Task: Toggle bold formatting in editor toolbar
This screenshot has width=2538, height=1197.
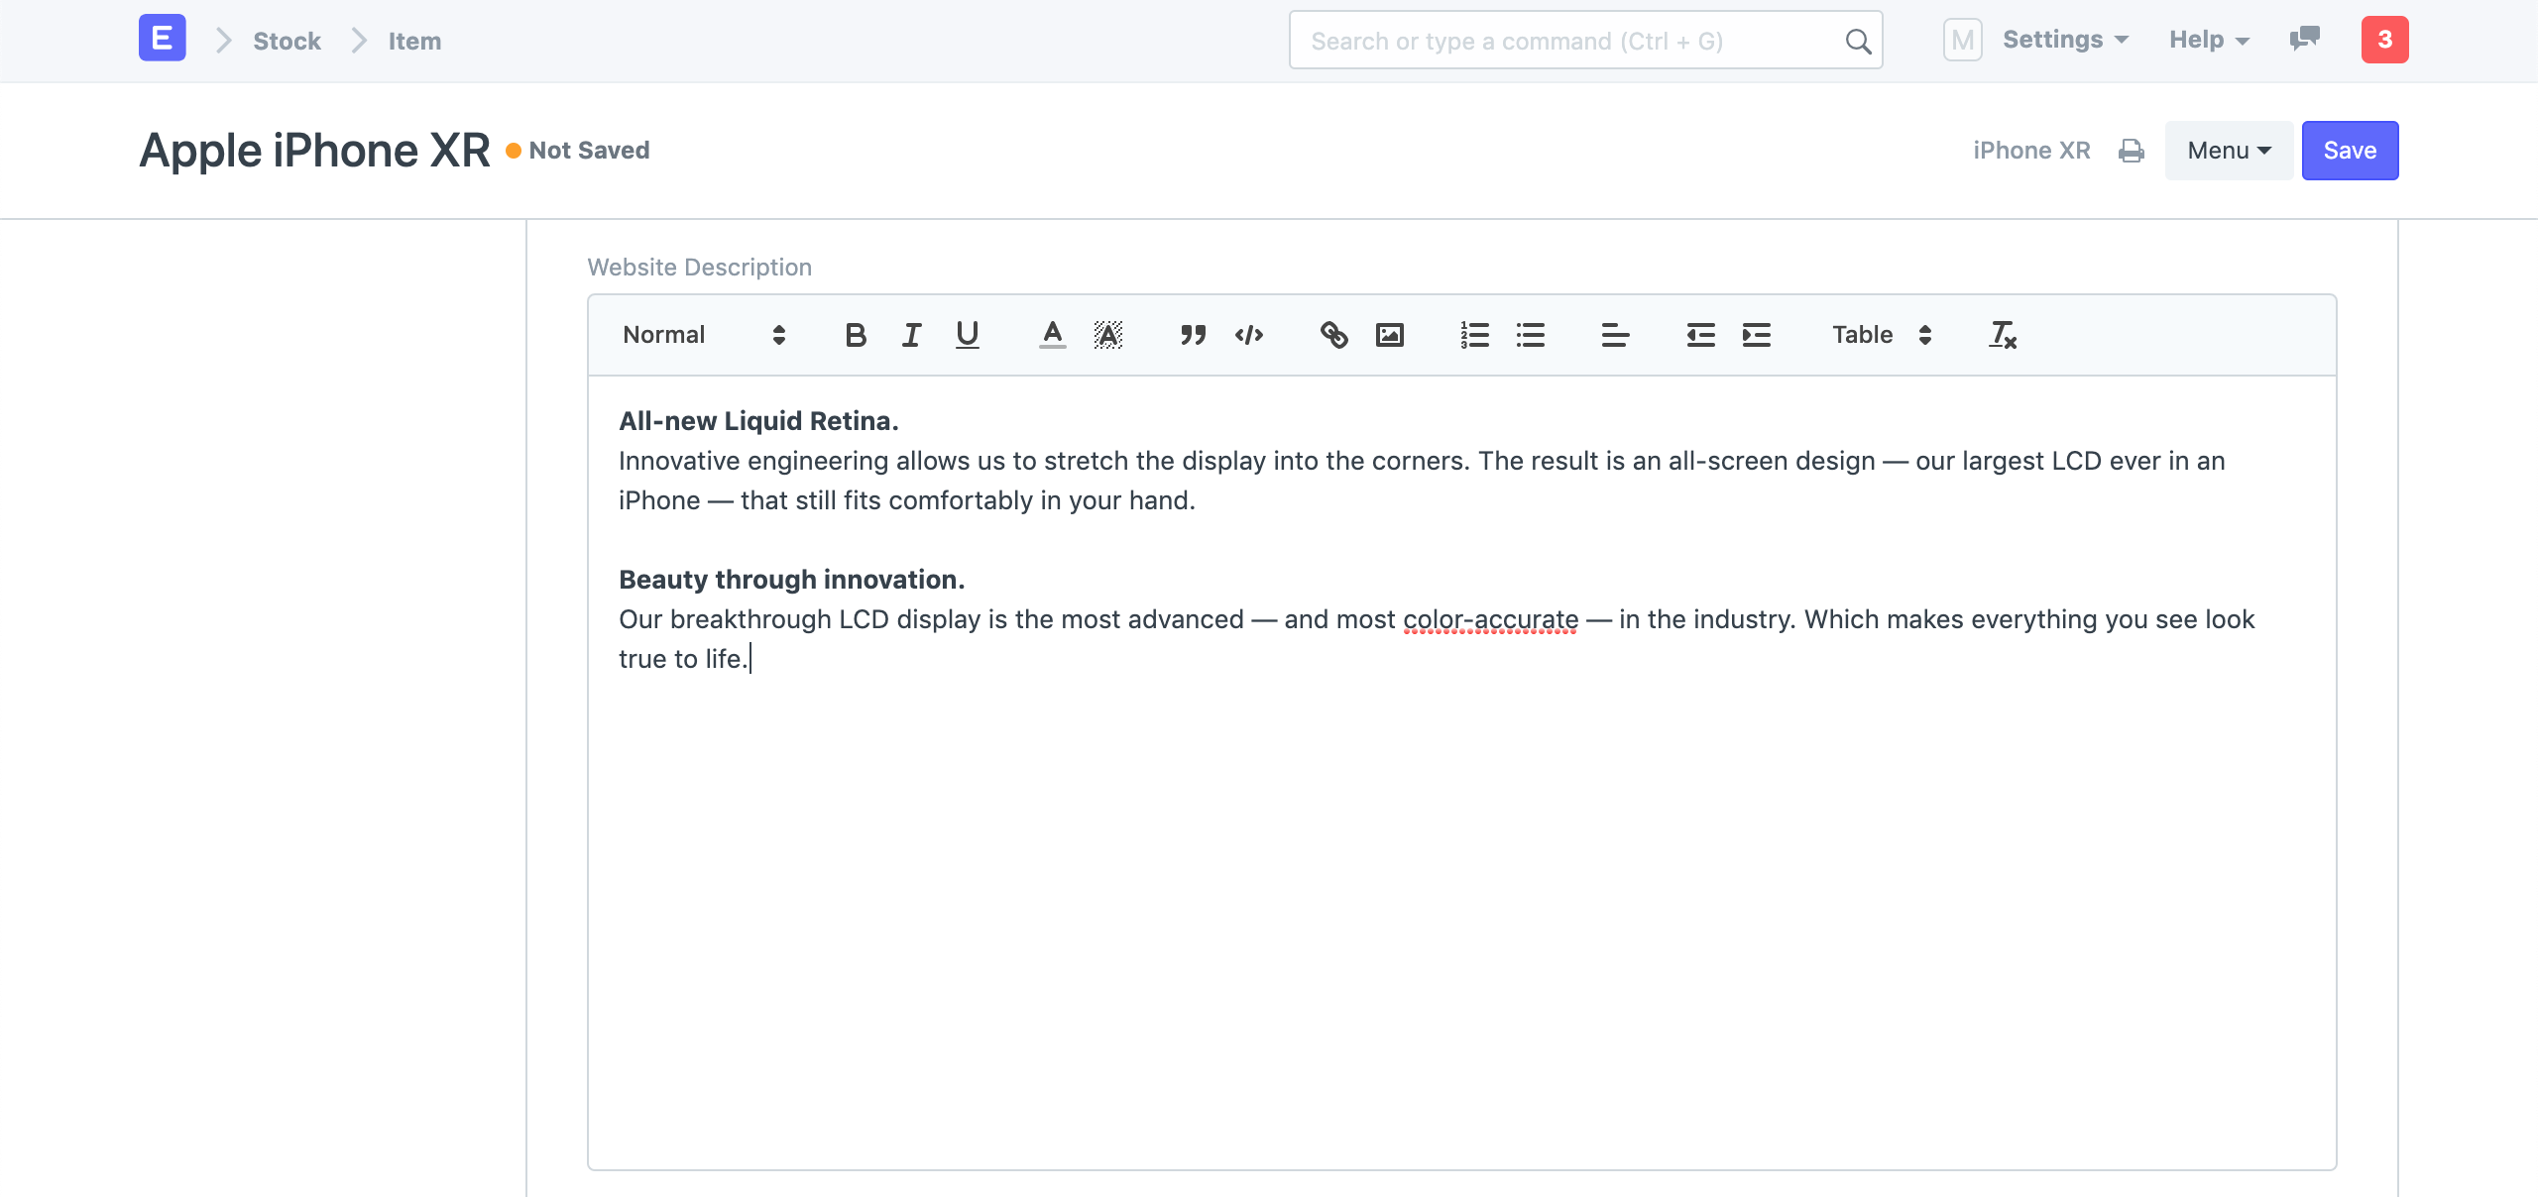Action: coord(856,335)
